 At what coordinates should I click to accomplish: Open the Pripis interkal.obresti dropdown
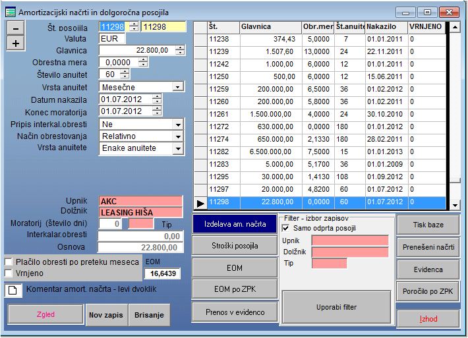click(x=177, y=124)
